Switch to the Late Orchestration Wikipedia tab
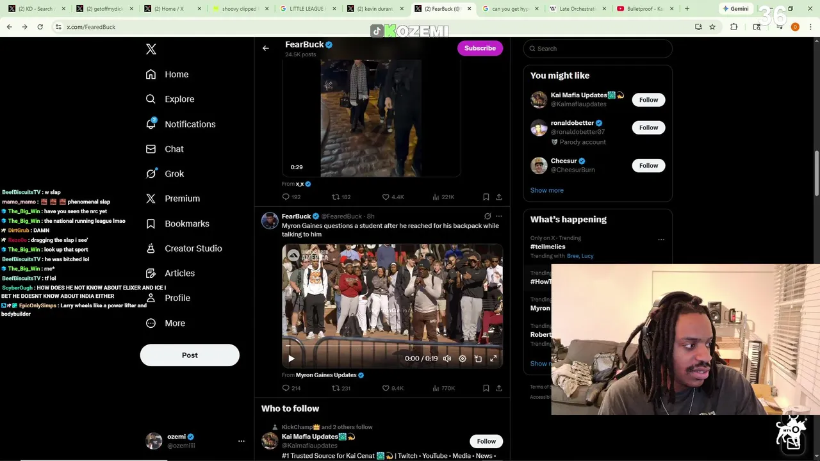 [x=577, y=9]
